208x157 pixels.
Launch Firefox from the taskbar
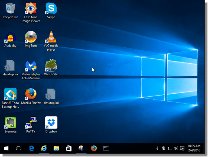point(94,148)
